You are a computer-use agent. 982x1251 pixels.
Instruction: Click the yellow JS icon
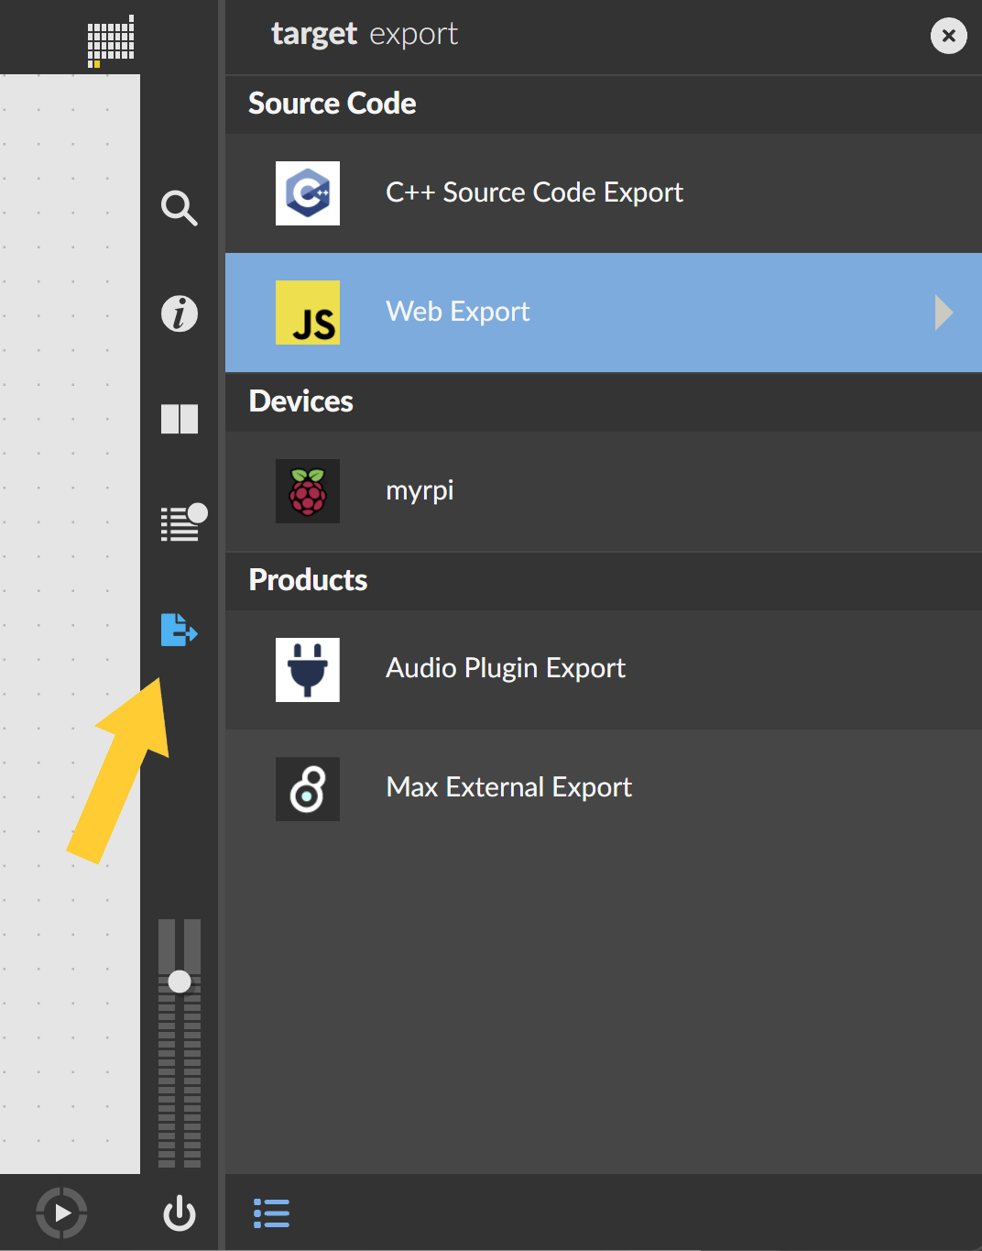[308, 313]
